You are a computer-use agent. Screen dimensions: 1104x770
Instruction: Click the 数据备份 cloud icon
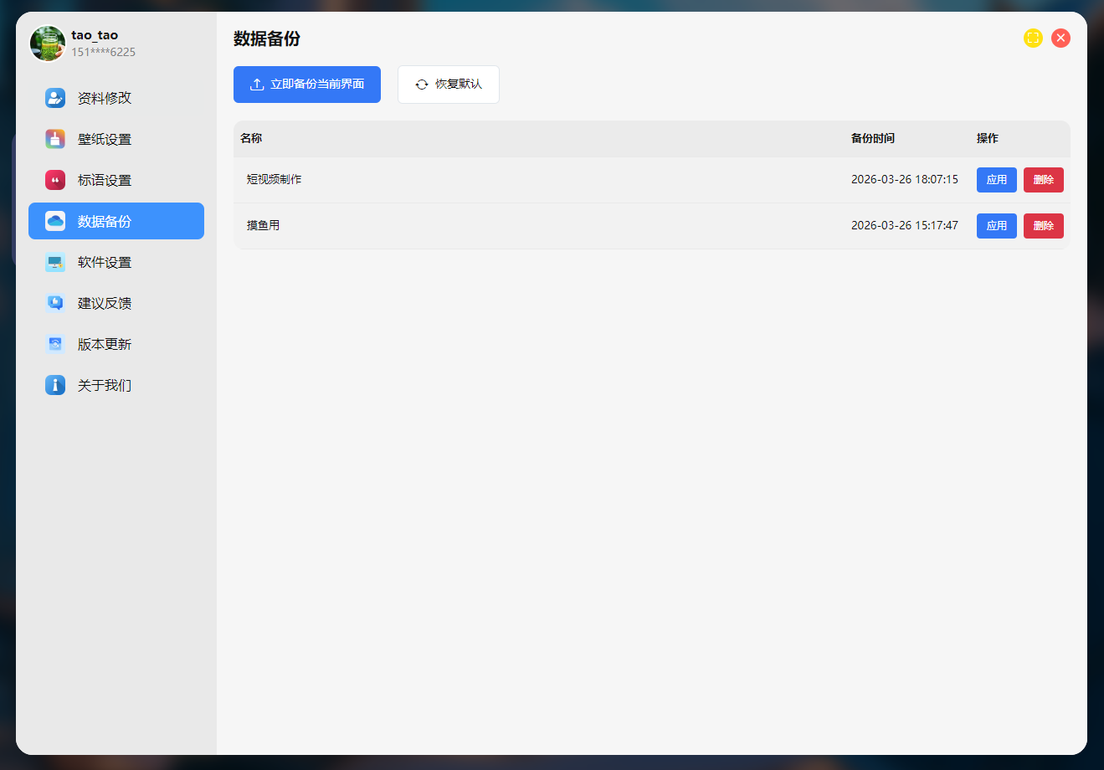55,221
